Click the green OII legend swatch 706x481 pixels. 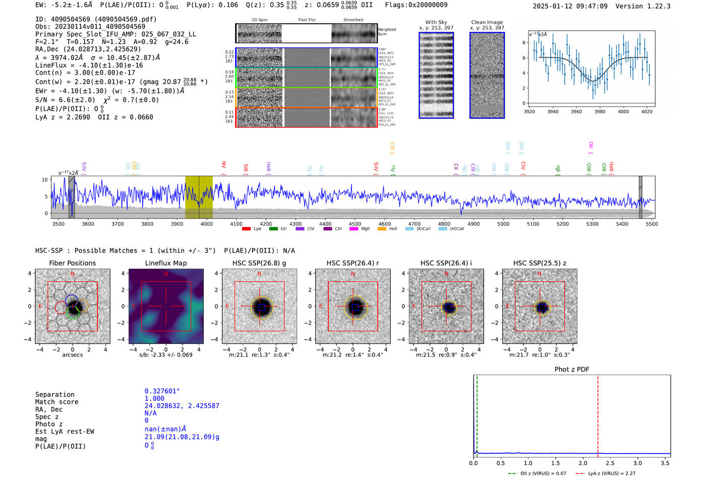273,229
